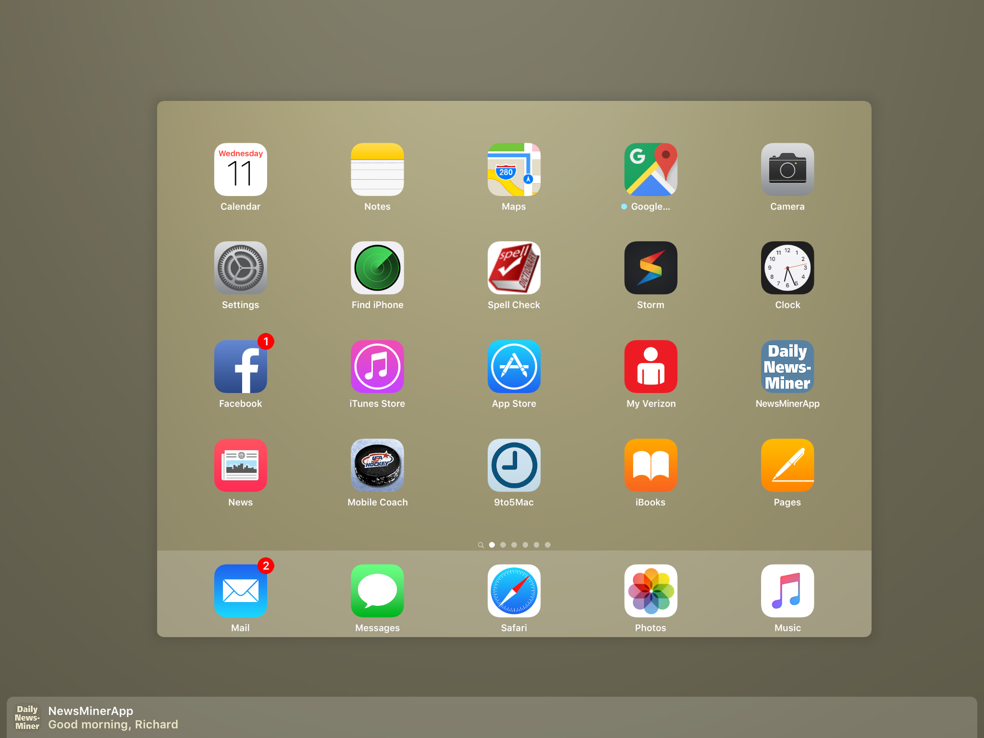Screen dimensions: 984x738
Task: Open the Settings gear app
Action: click(240, 268)
